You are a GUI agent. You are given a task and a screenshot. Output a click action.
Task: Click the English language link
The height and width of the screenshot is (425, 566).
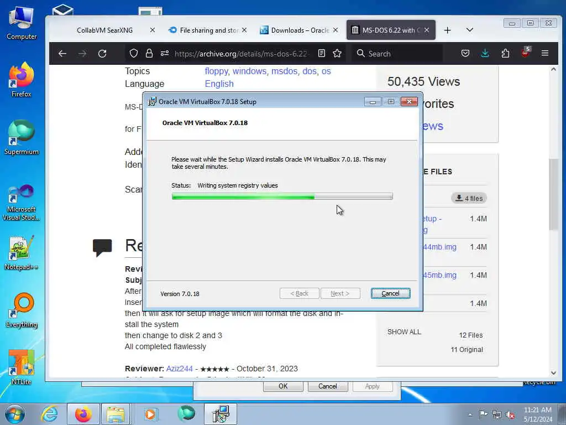tap(219, 84)
